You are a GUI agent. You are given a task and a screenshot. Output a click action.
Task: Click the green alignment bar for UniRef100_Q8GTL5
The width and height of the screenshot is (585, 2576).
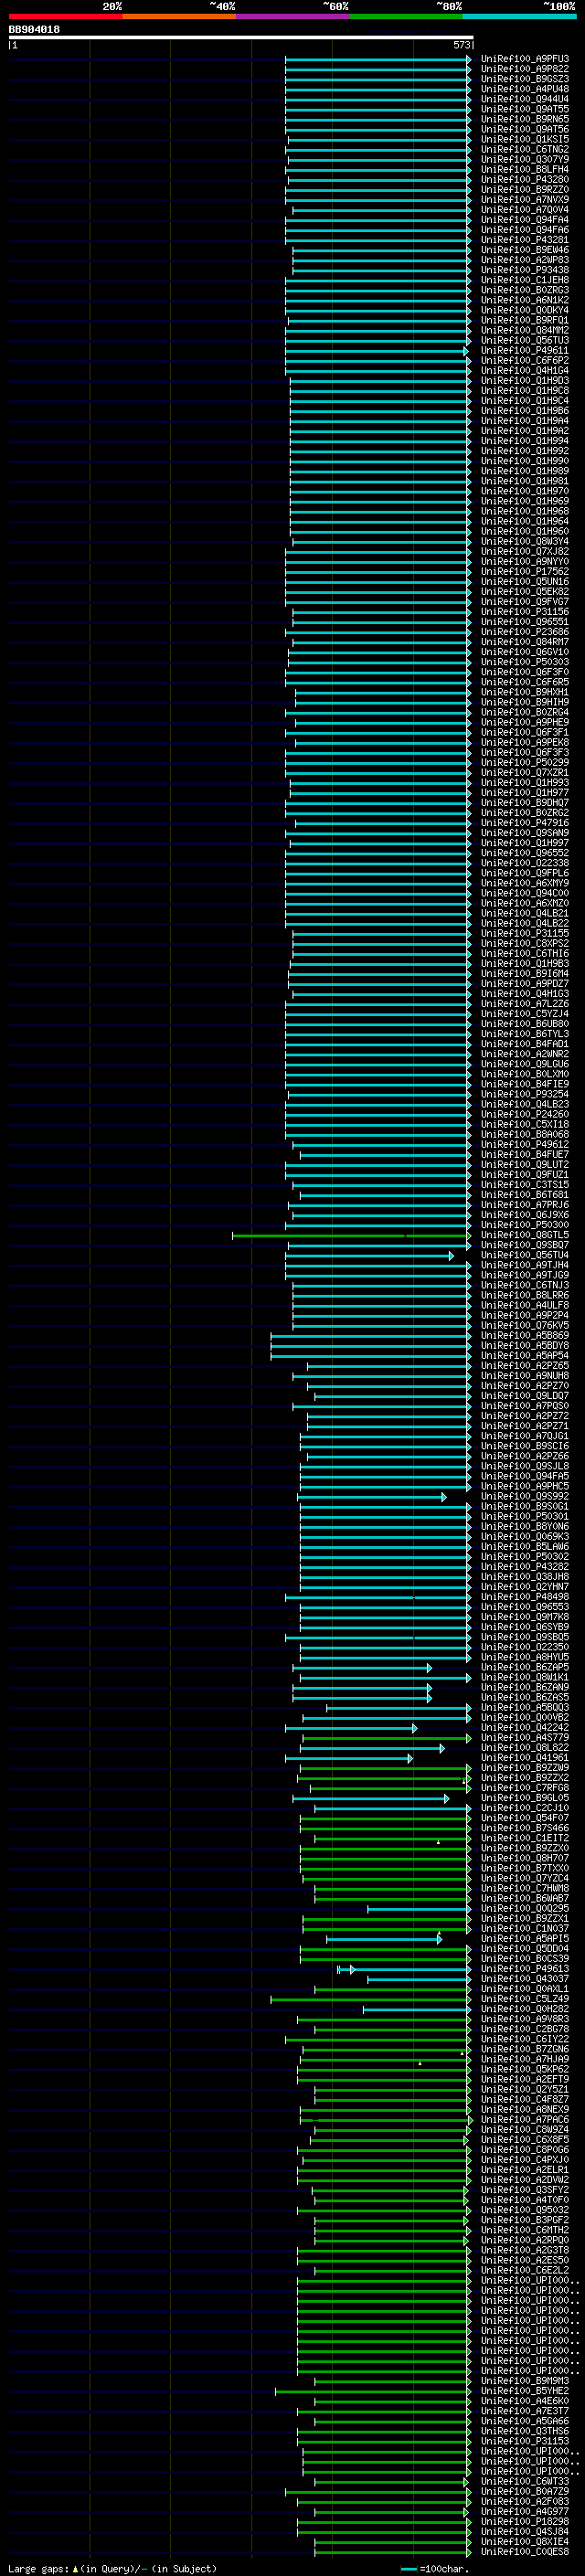coord(351,1236)
